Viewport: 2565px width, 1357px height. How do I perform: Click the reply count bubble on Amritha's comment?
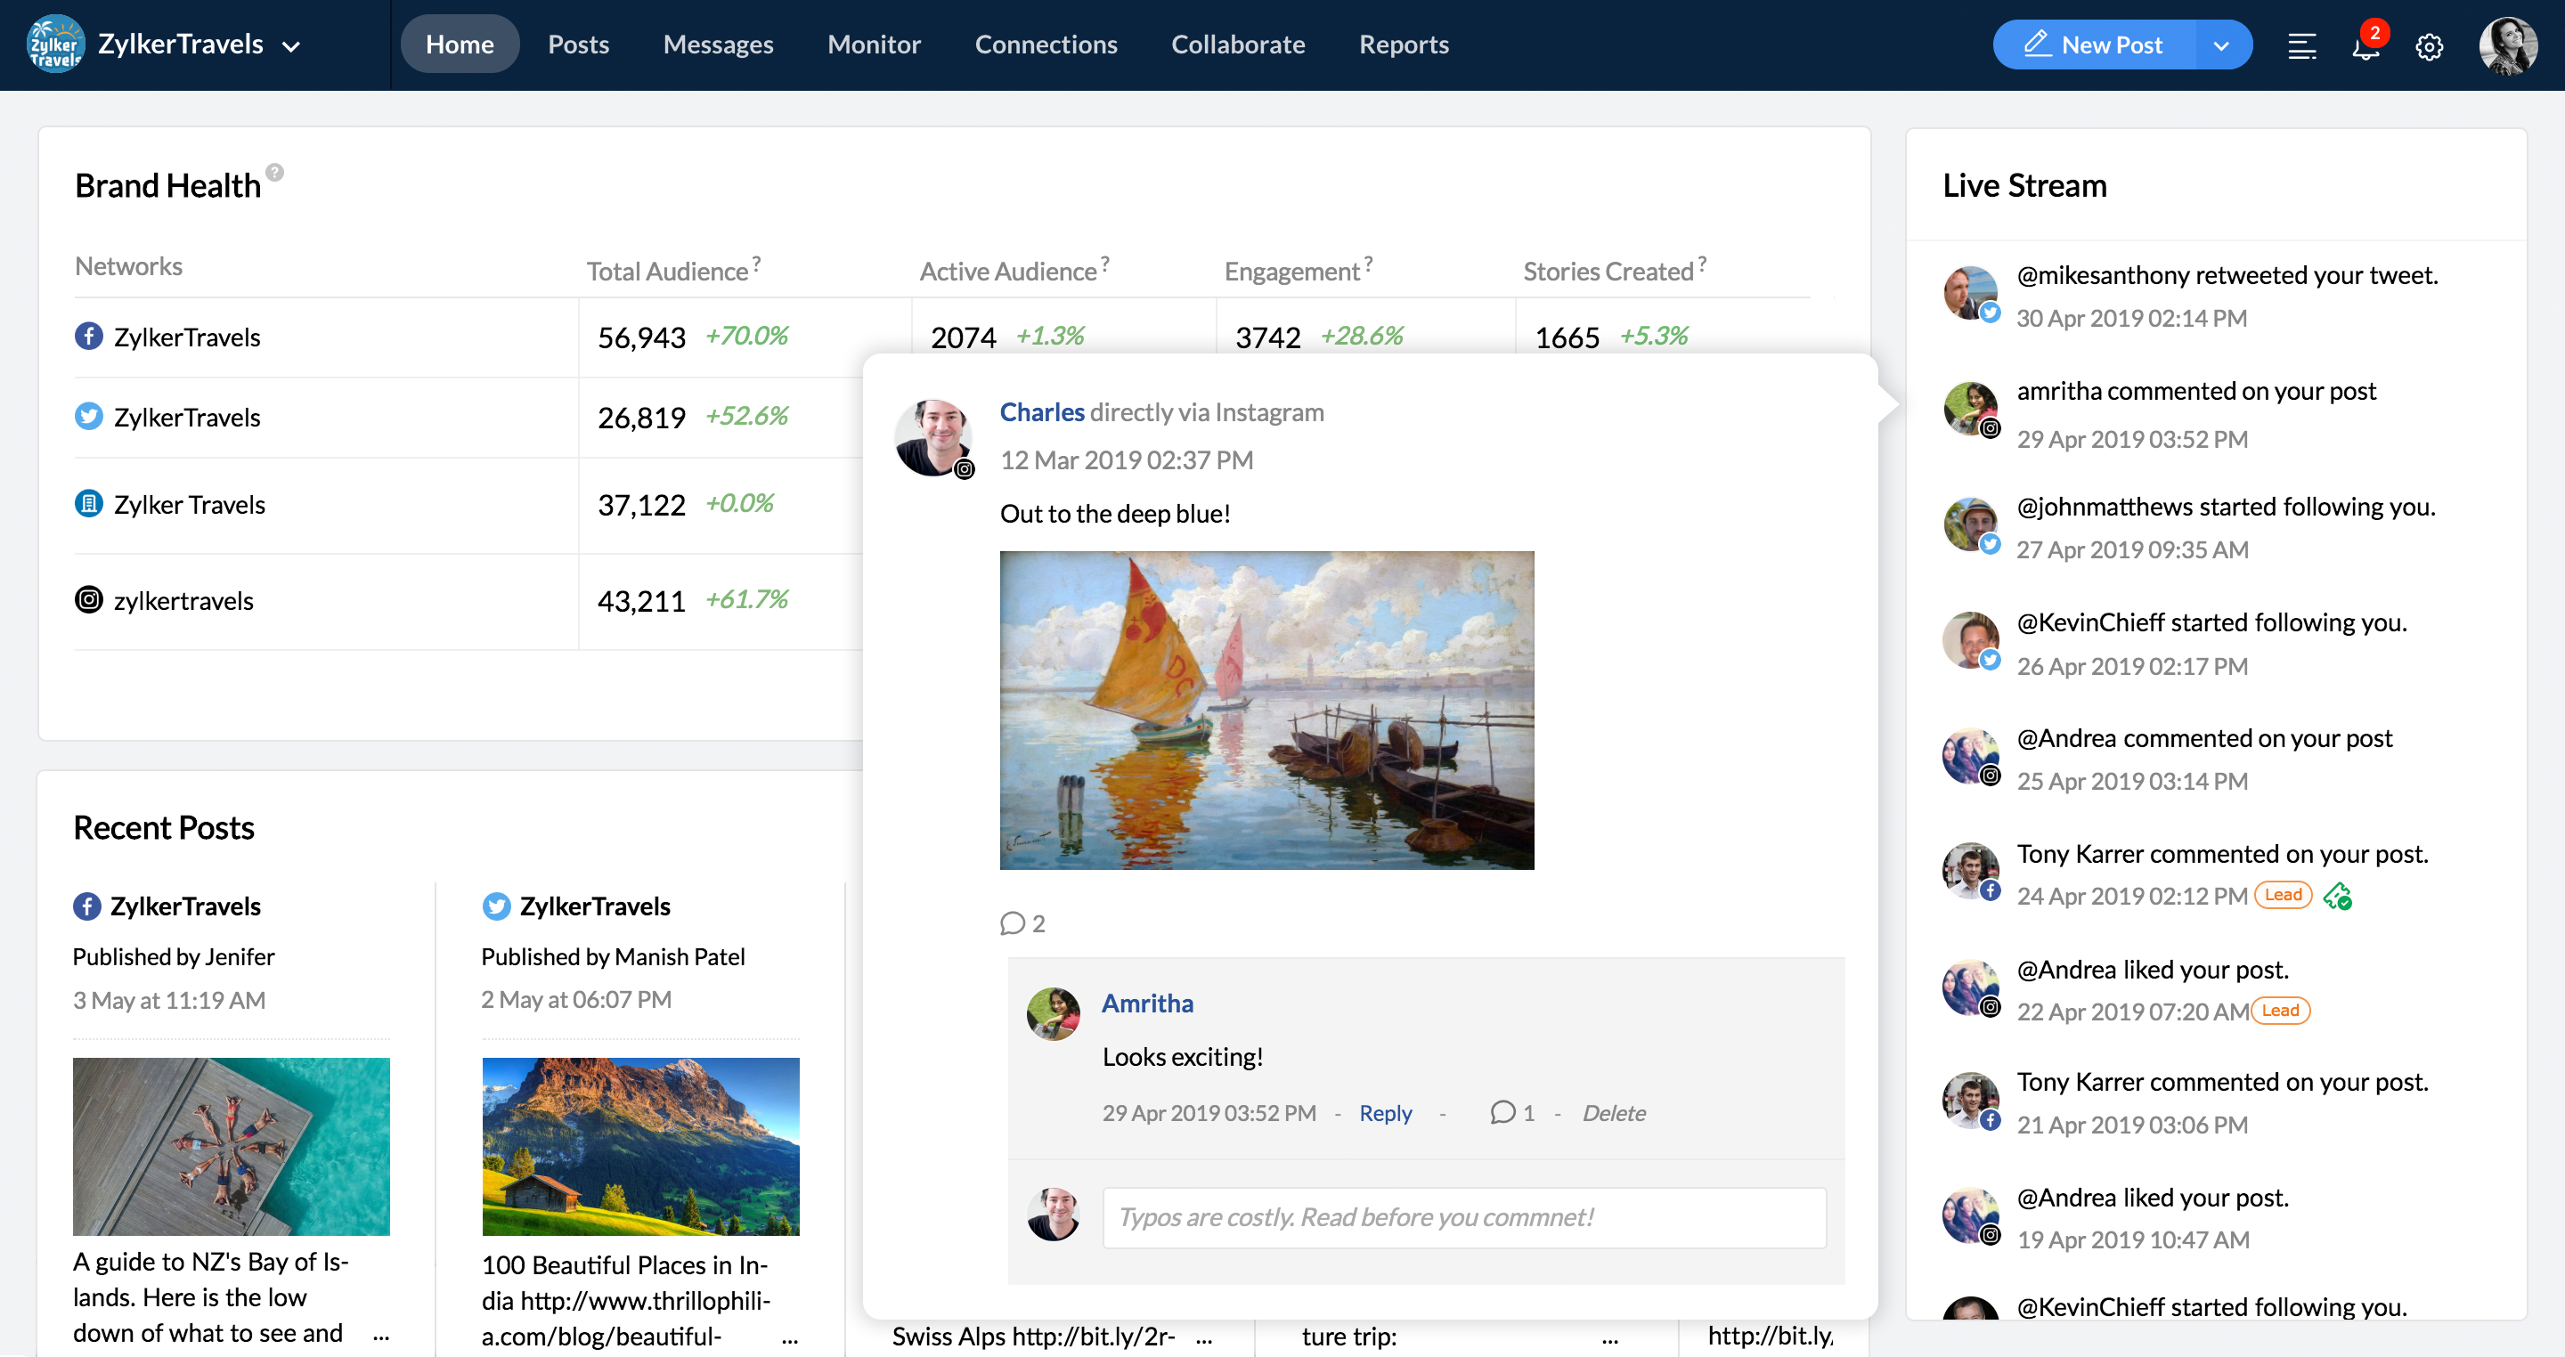pos(1502,1112)
